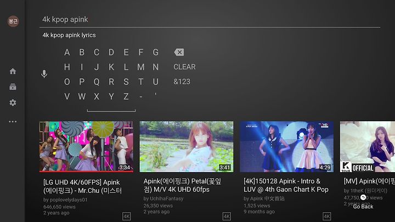
Task: Select letter Q on keyboard
Action: coord(97,82)
